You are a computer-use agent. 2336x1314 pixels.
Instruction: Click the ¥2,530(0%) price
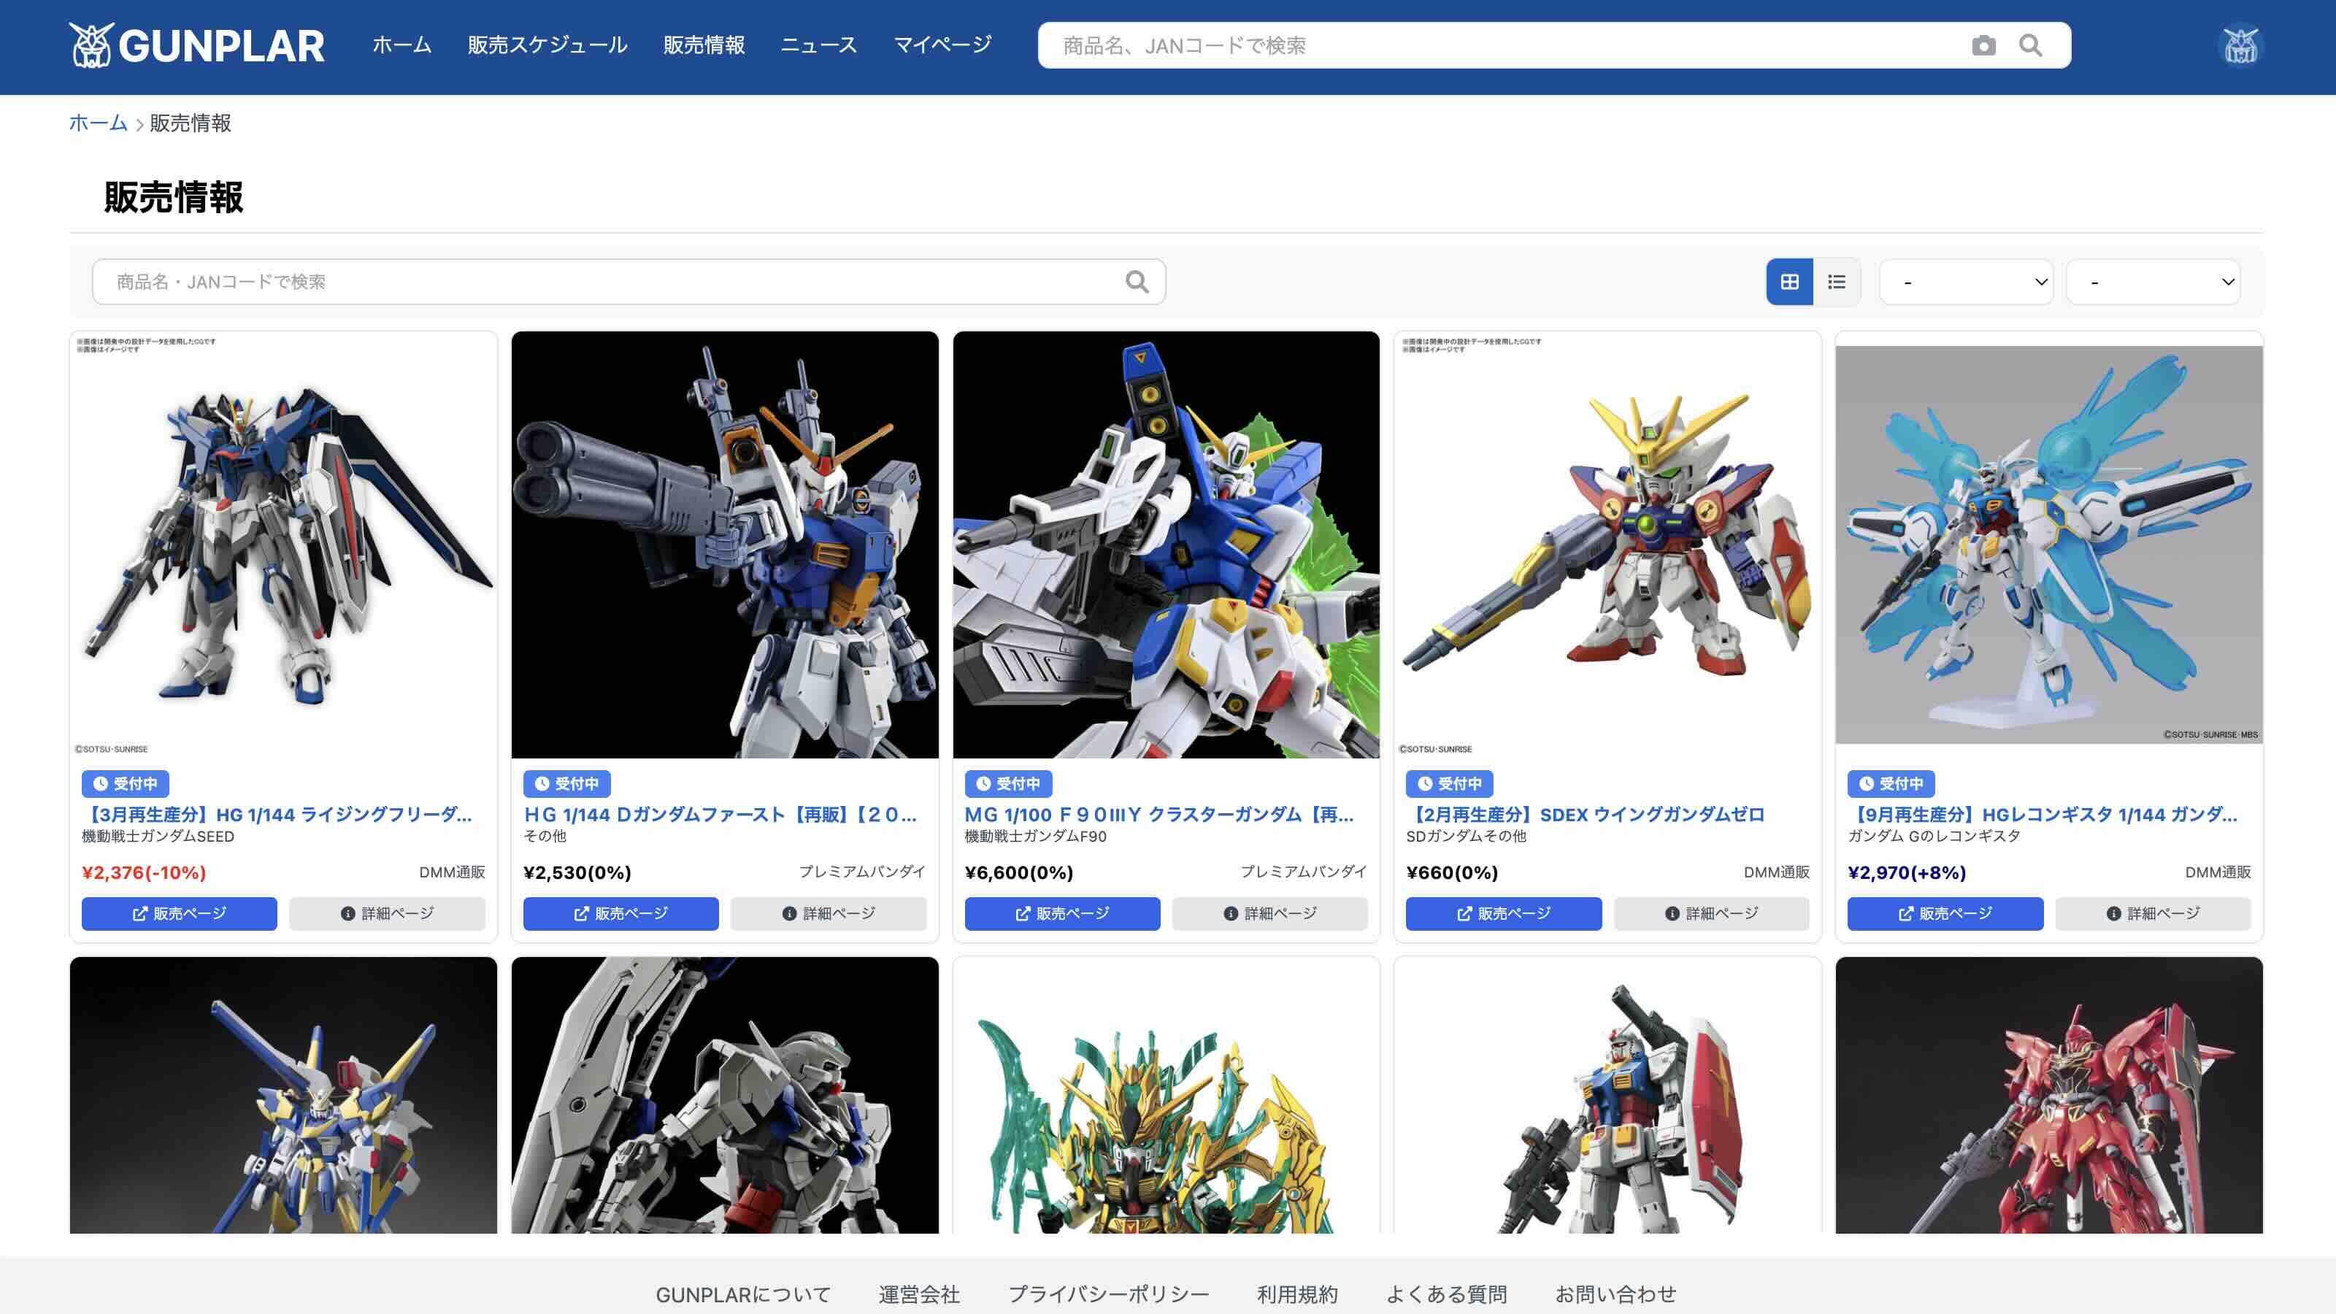pyautogui.click(x=577, y=872)
